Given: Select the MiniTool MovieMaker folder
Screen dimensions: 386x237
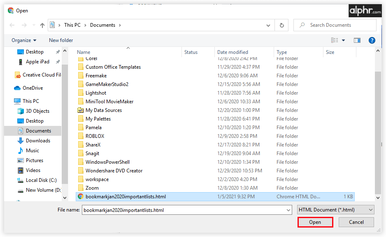Looking at the screenshot, I should pyautogui.click(x=109, y=101).
